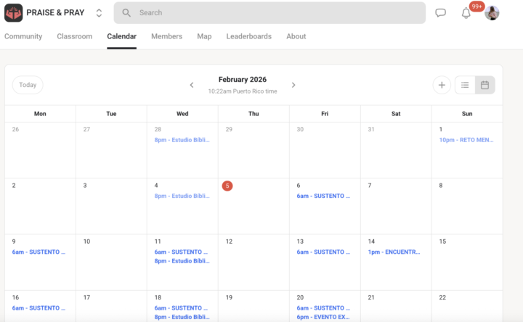Add a new event with plus icon
Image resolution: width=523 pixels, height=322 pixels.
pyautogui.click(x=442, y=85)
